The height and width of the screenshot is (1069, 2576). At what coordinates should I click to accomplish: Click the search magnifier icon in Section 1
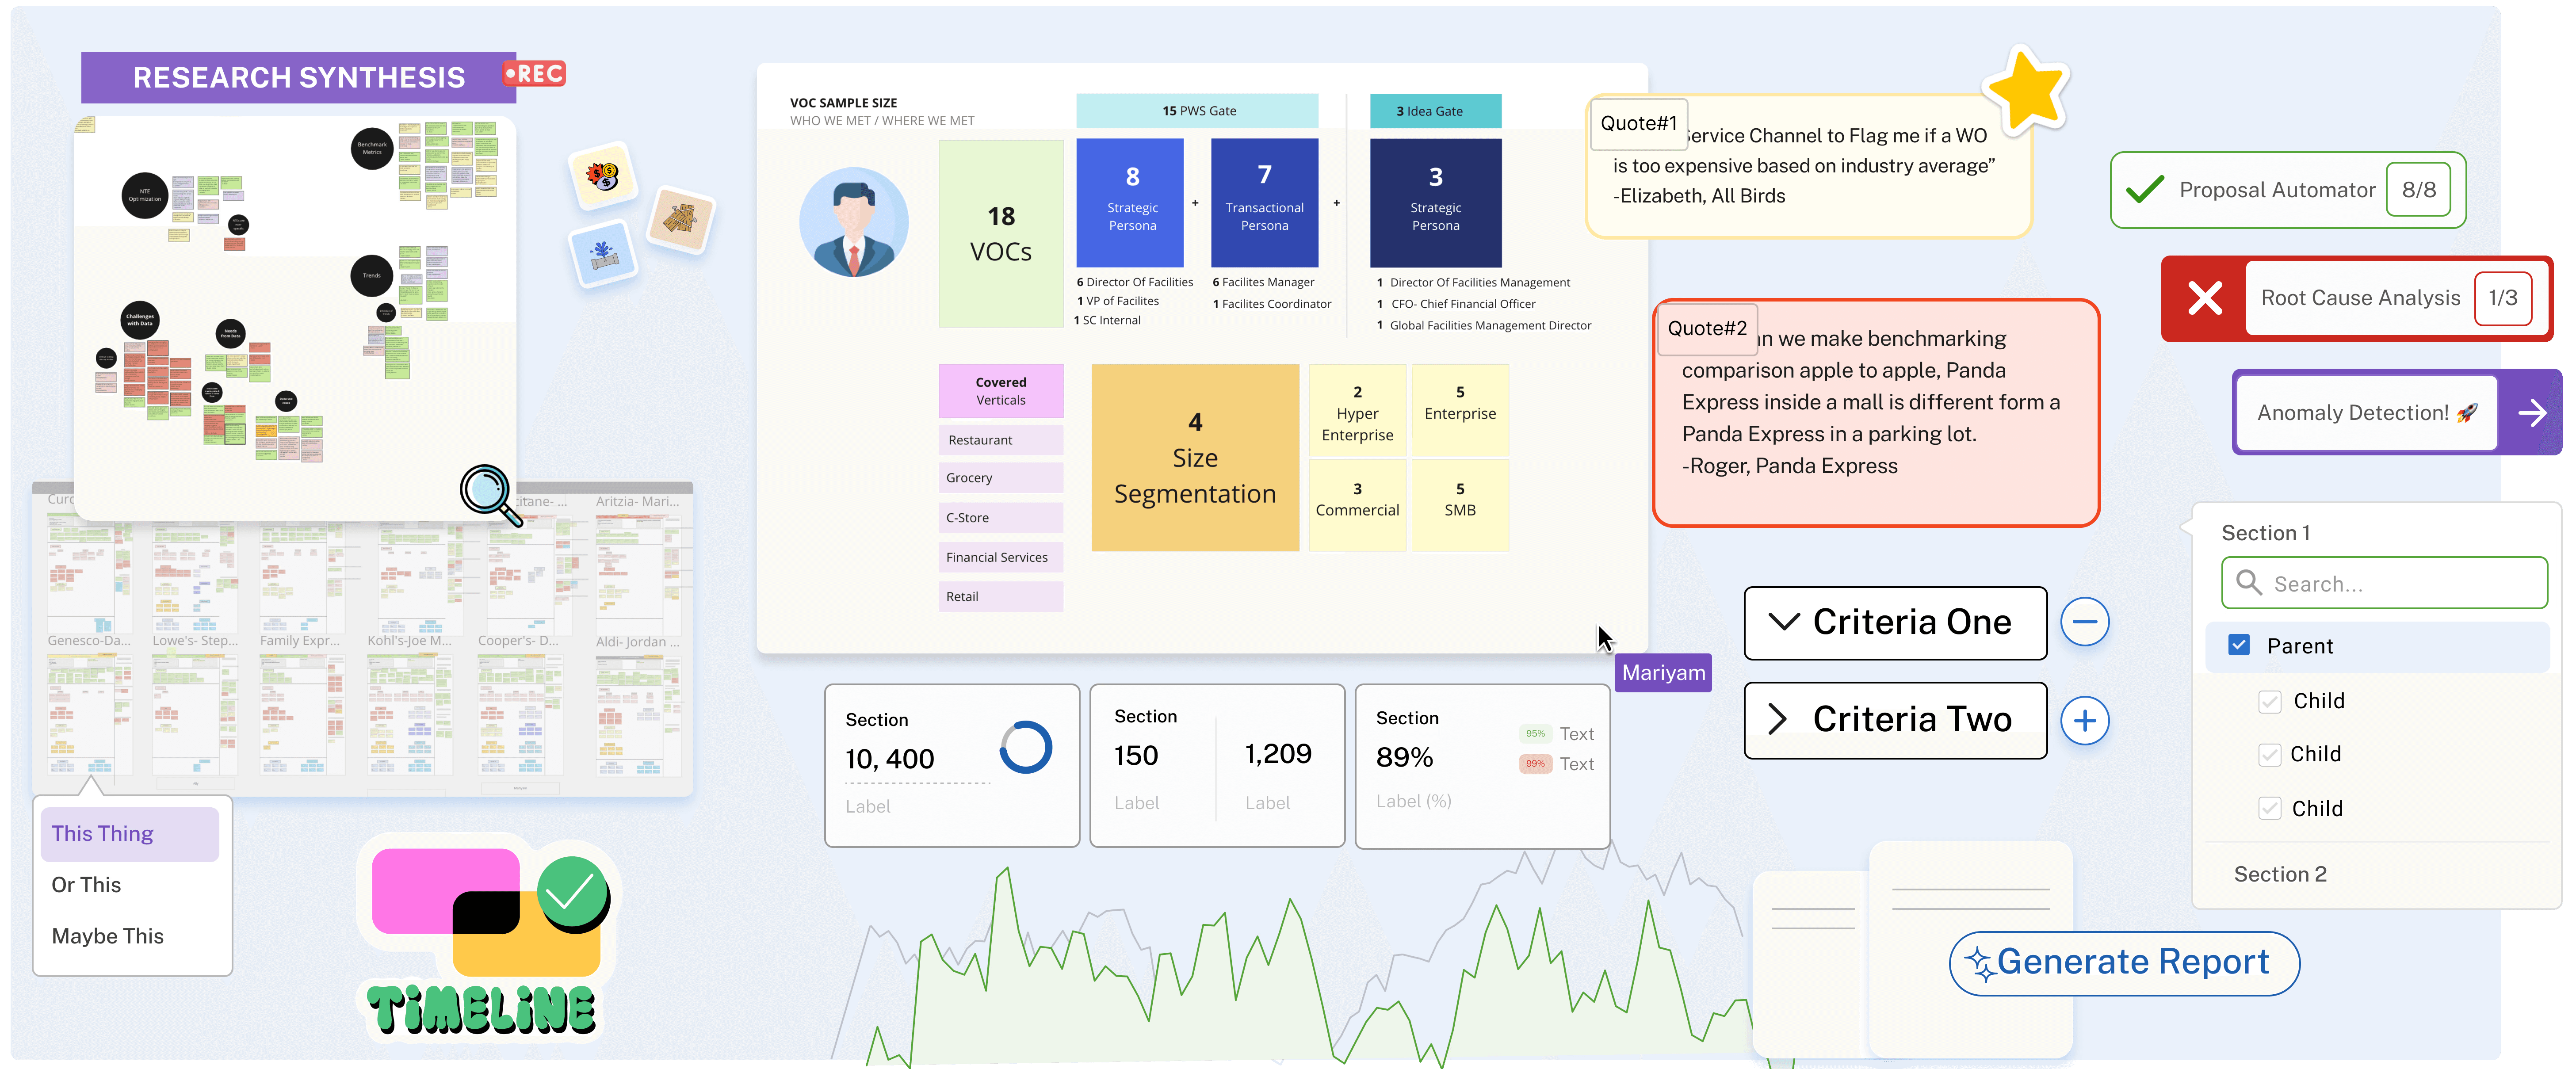tap(2249, 583)
